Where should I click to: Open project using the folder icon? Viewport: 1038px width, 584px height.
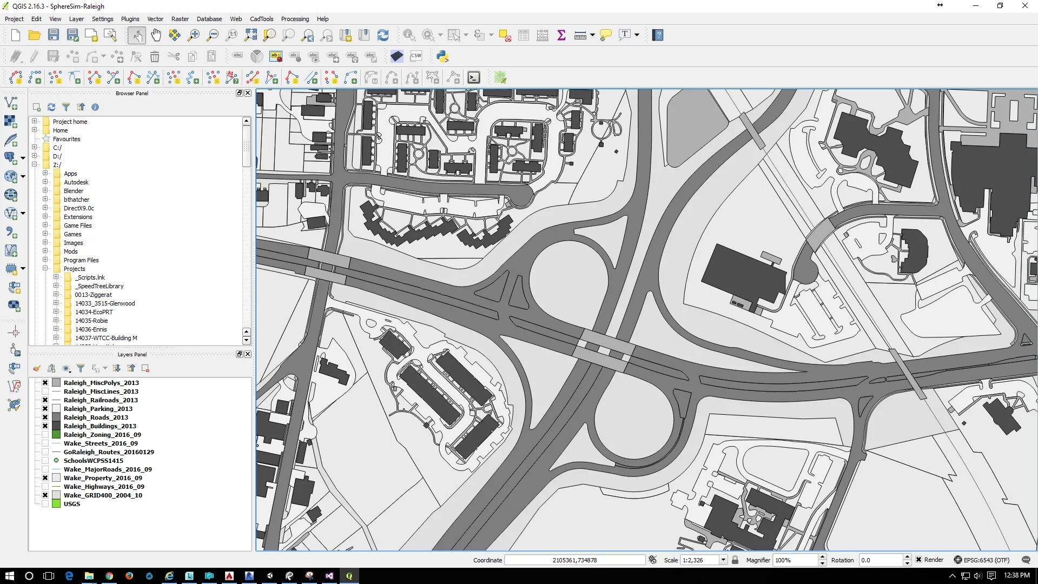pyautogui.click(x=34, y=35)
